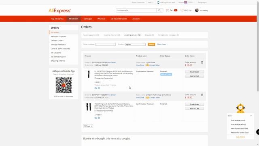Viewport: 259px width, 146px height.
Task: Delete the $16.09 order with trash icon
Action: click(x=202, y=62)
